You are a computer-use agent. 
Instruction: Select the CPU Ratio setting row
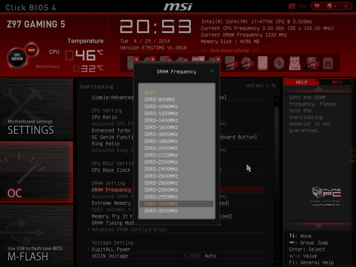point(178,117)
